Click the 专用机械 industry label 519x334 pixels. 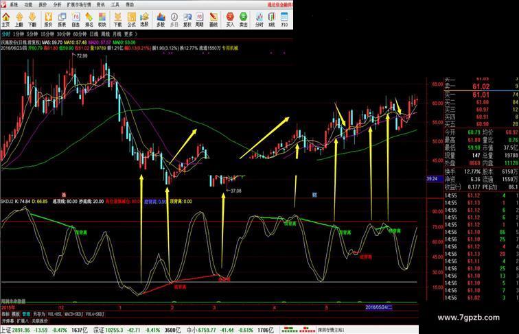point(230,48)
